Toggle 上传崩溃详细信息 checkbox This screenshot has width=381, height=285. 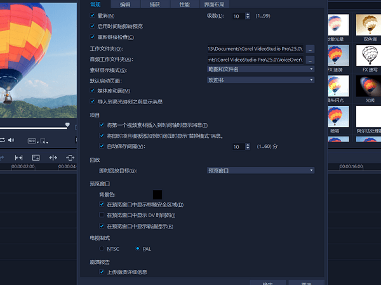(102, 272)
